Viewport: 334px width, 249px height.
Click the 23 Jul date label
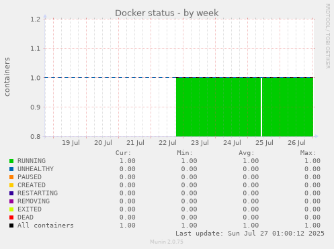[x=200, y=143]
